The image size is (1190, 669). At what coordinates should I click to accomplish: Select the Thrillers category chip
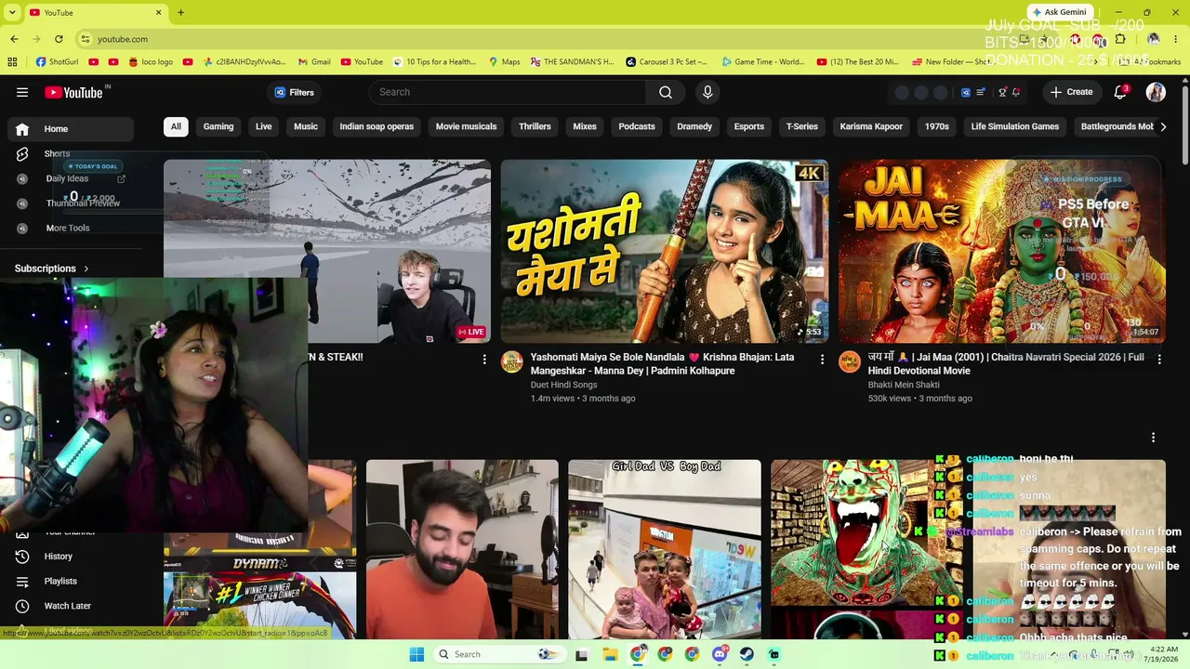click(535, 126)
